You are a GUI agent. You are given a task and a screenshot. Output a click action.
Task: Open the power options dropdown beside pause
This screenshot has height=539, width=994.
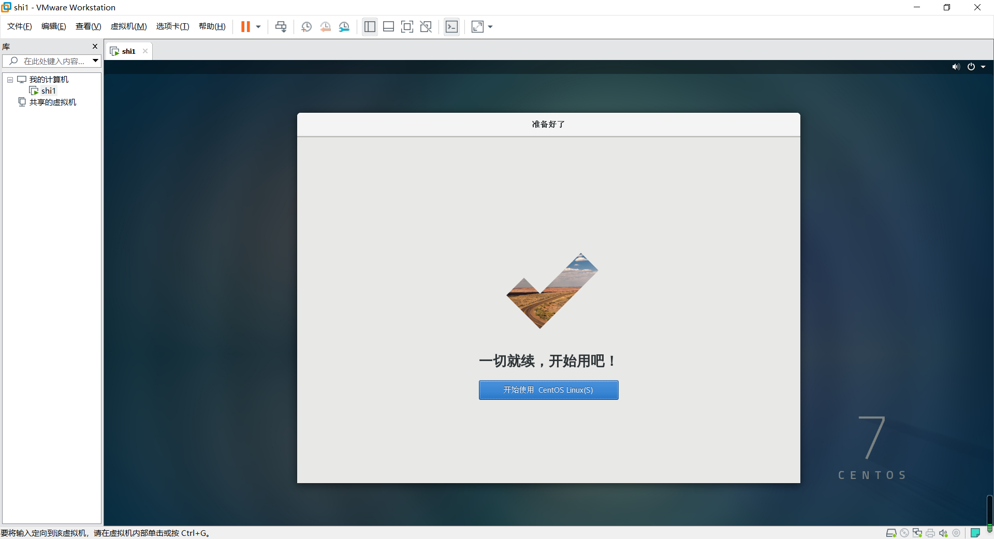coord(258,27)
